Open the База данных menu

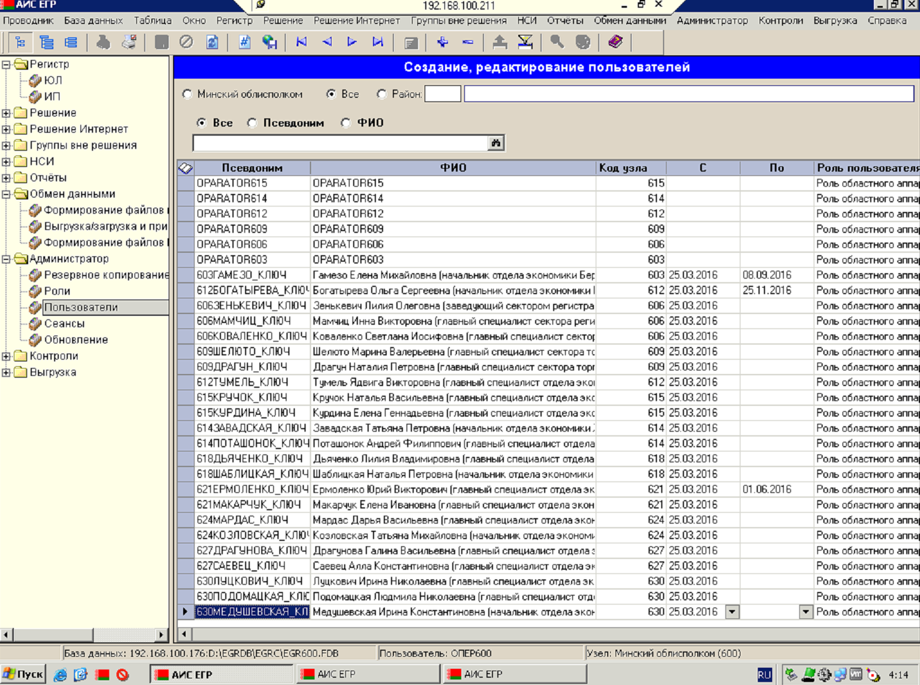(x=94, y=20)
